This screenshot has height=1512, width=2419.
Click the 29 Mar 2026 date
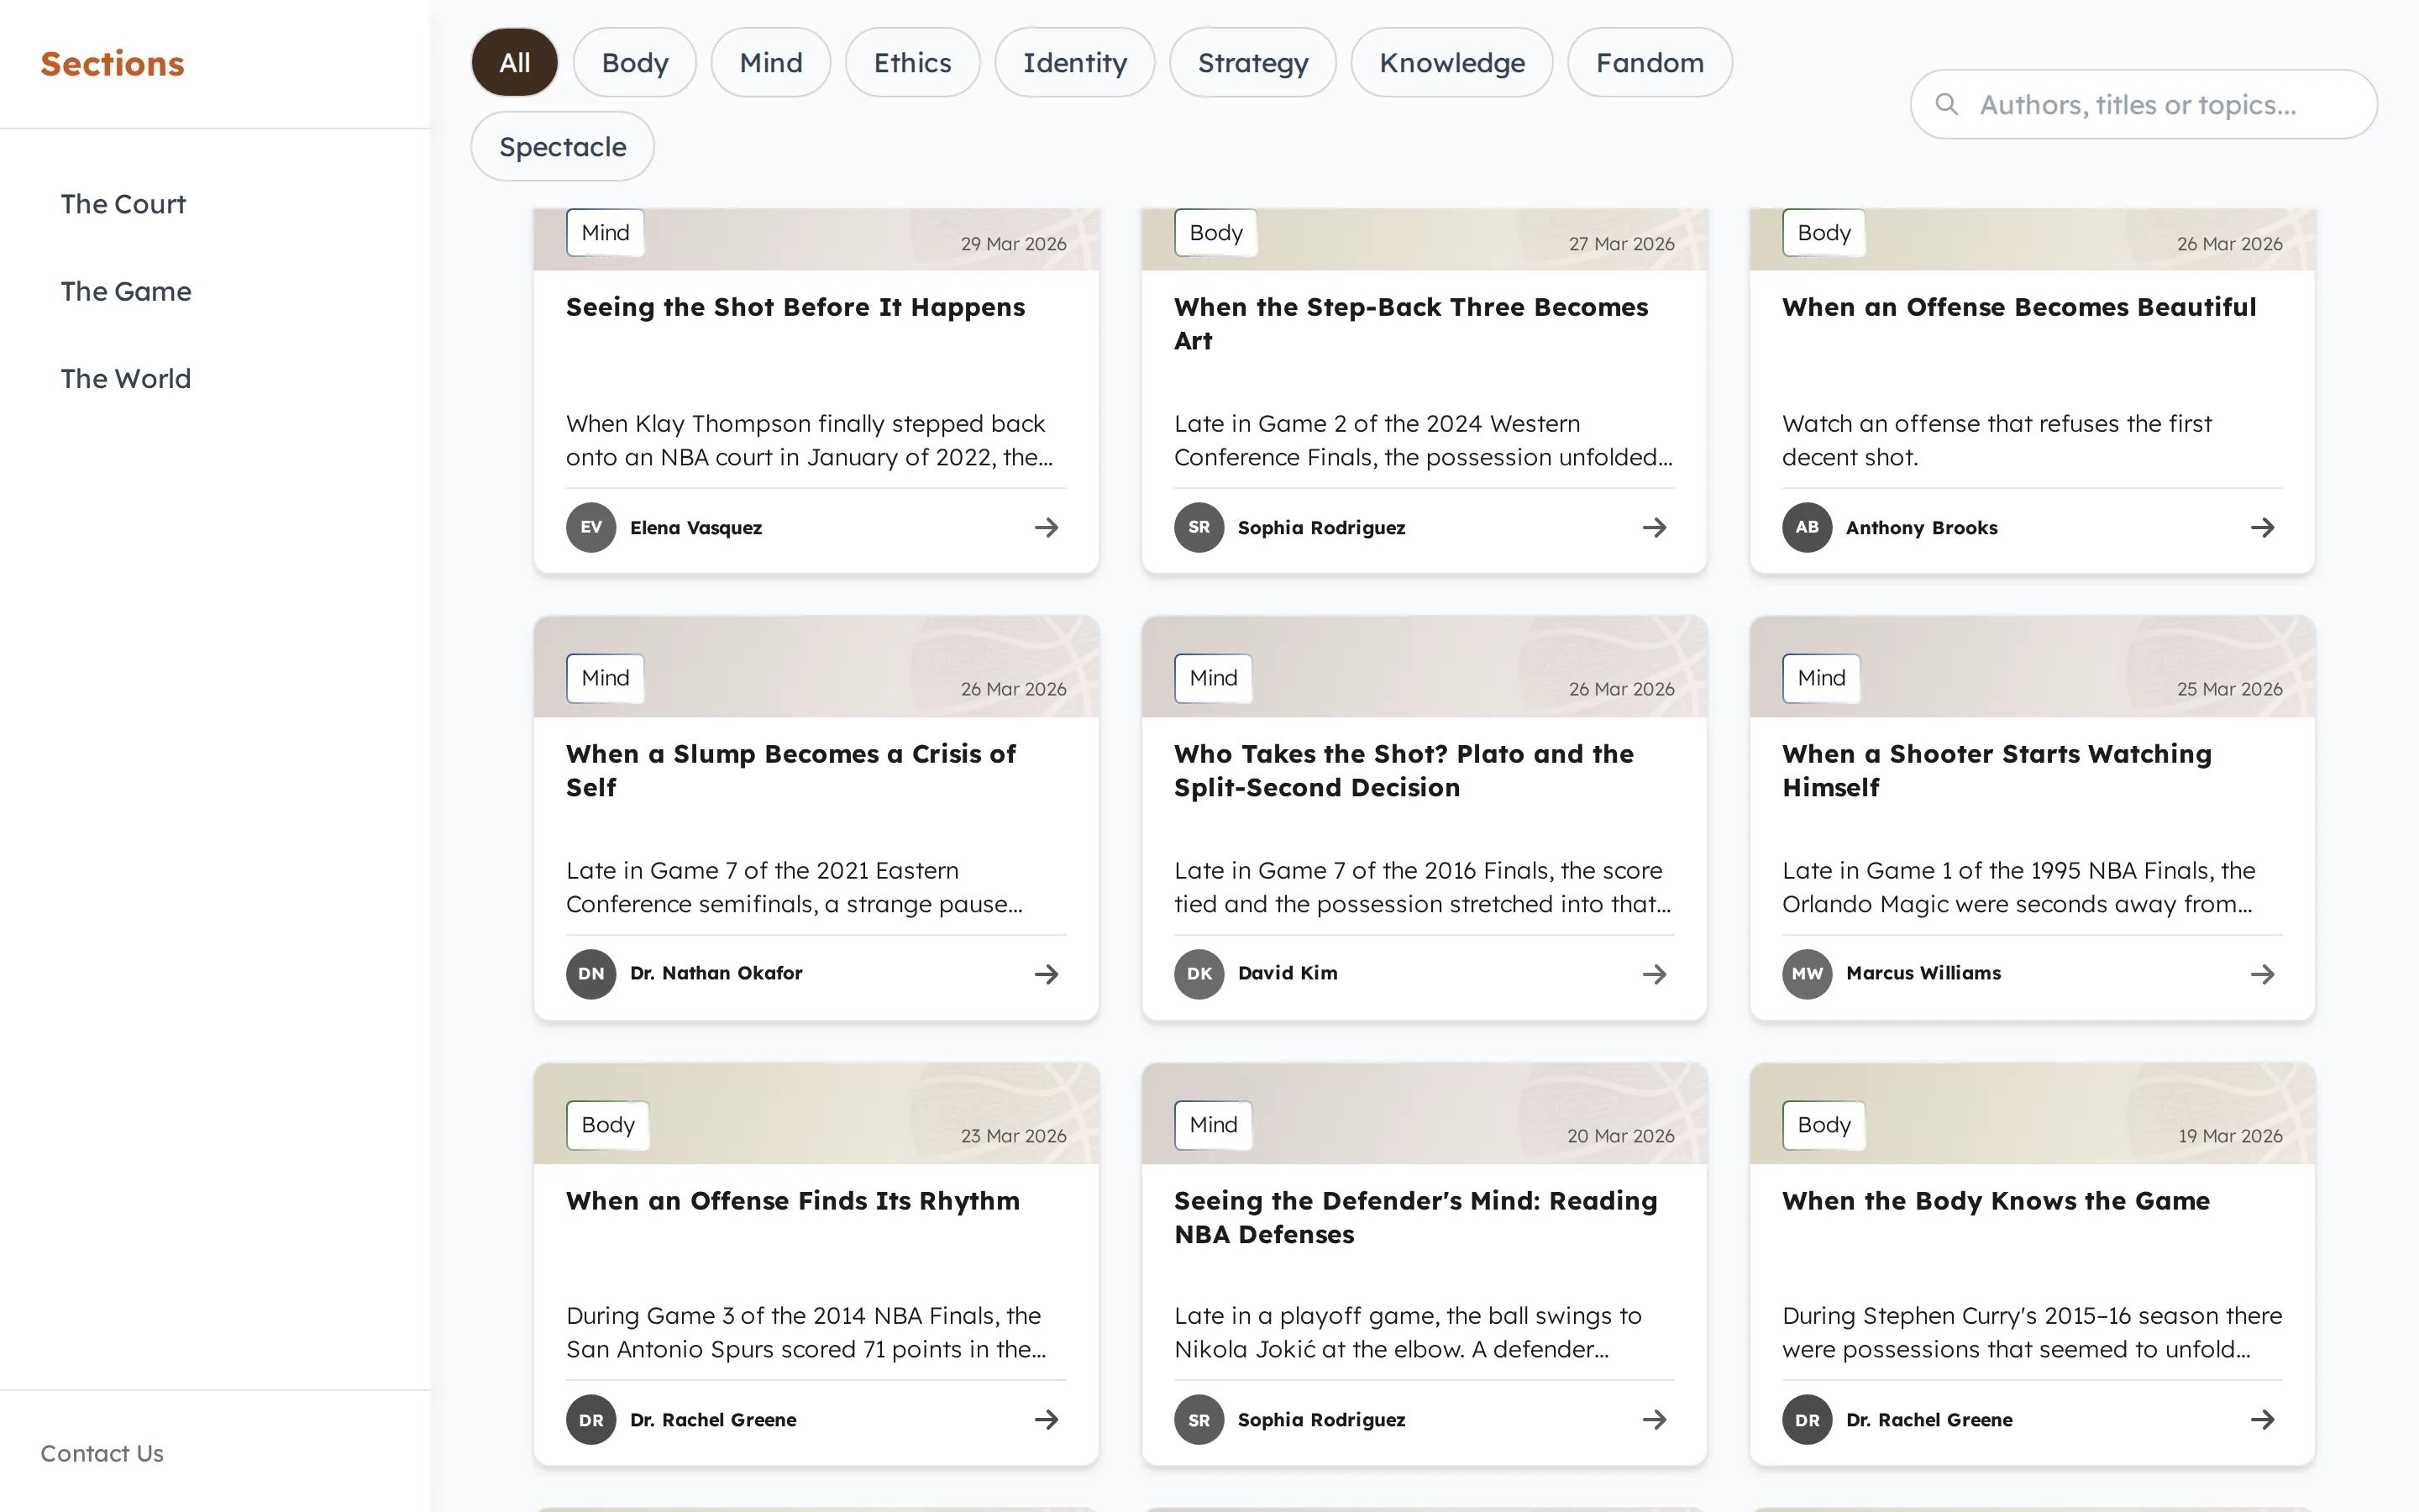tap(1014, 244)
